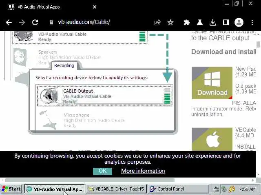Share this page using share icon
This screenshot has height=195, width=261.
click(x=157, y=22)
